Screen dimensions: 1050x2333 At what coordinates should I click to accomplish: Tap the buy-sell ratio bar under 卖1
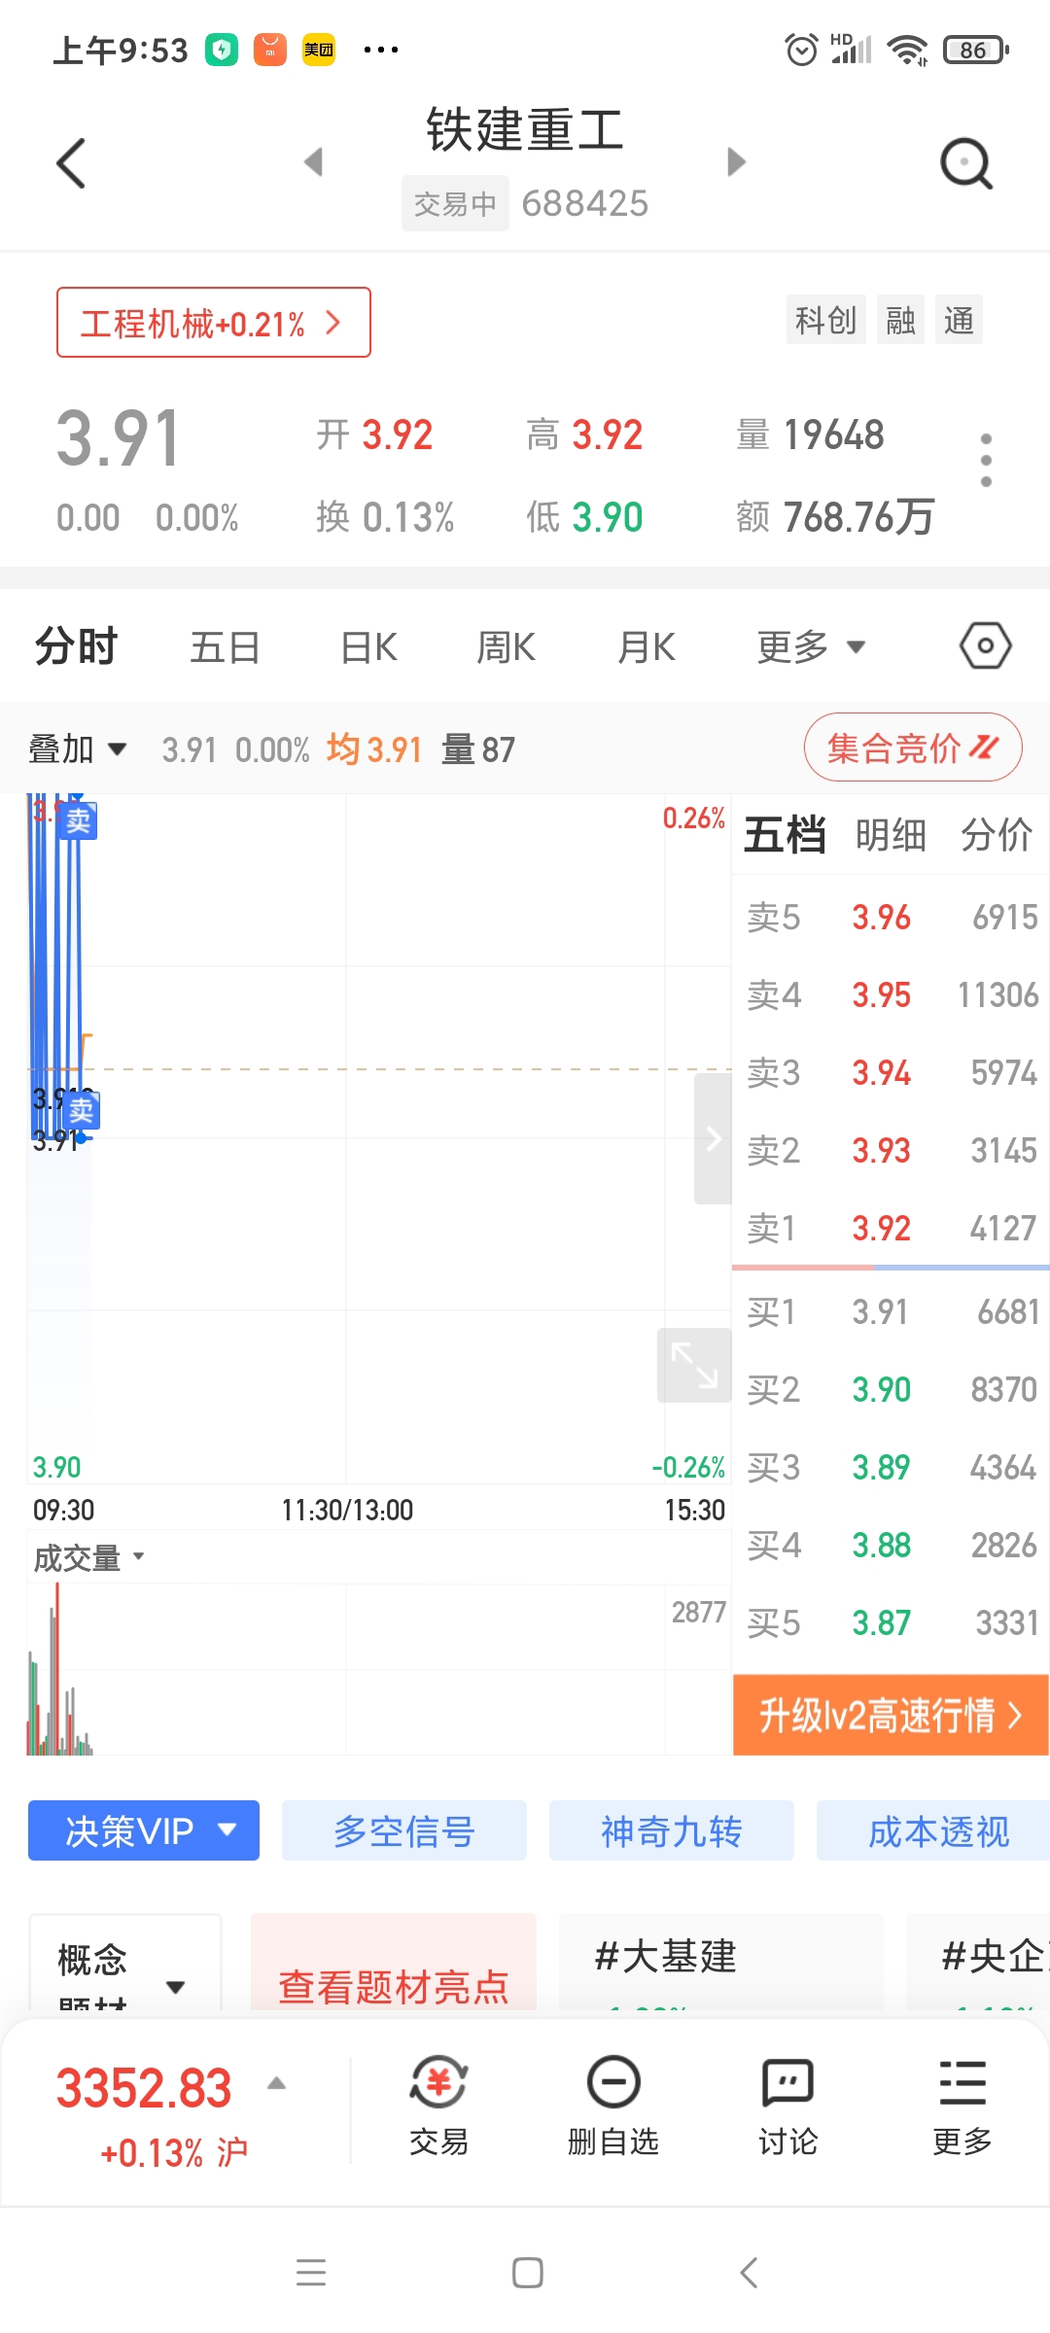pos(891,1268)
